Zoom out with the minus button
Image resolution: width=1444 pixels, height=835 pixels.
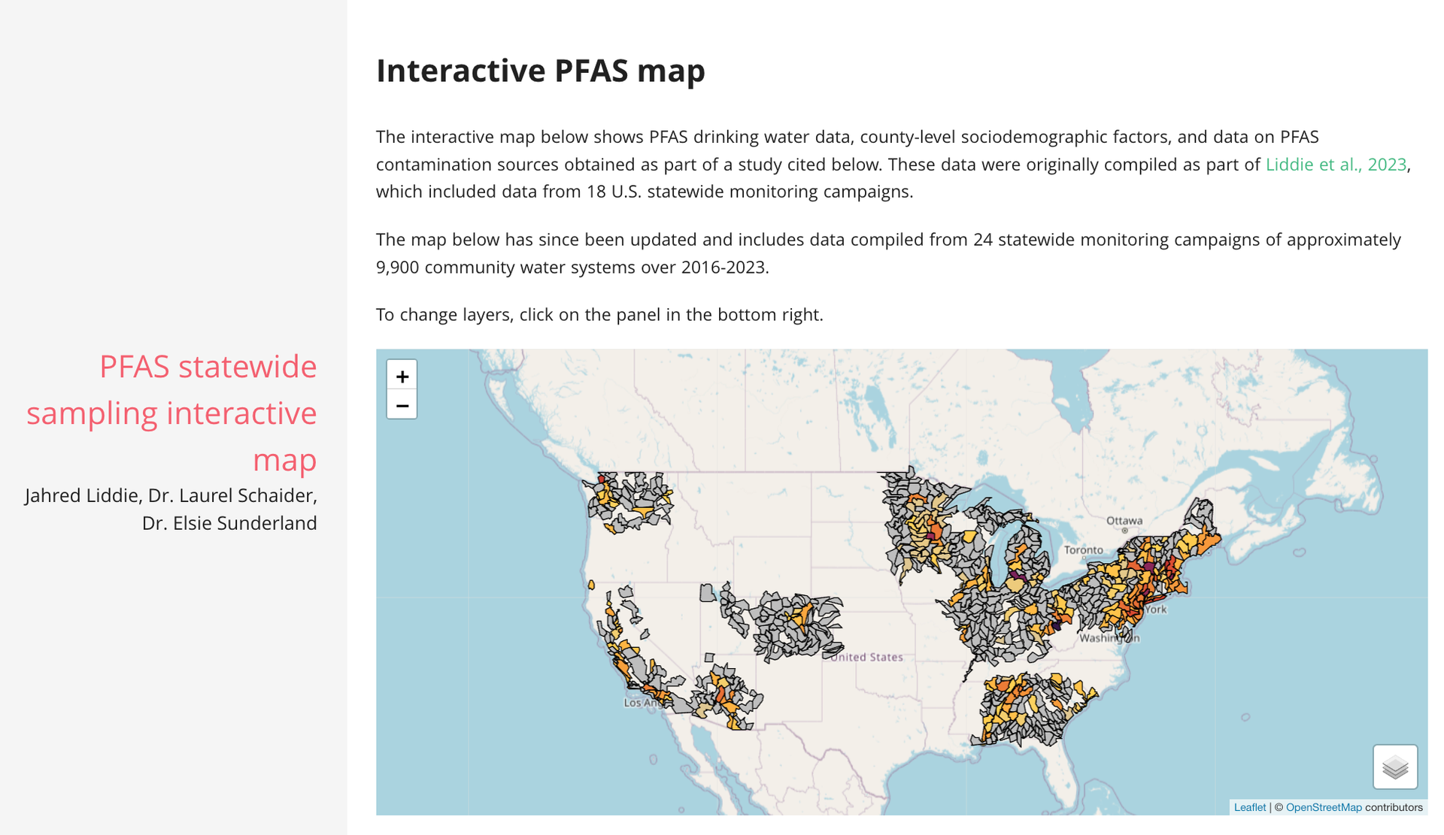(402, 405)
